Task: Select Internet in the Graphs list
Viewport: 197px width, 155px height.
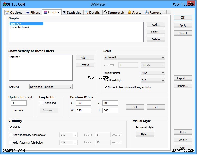Action: click(26, 24)
